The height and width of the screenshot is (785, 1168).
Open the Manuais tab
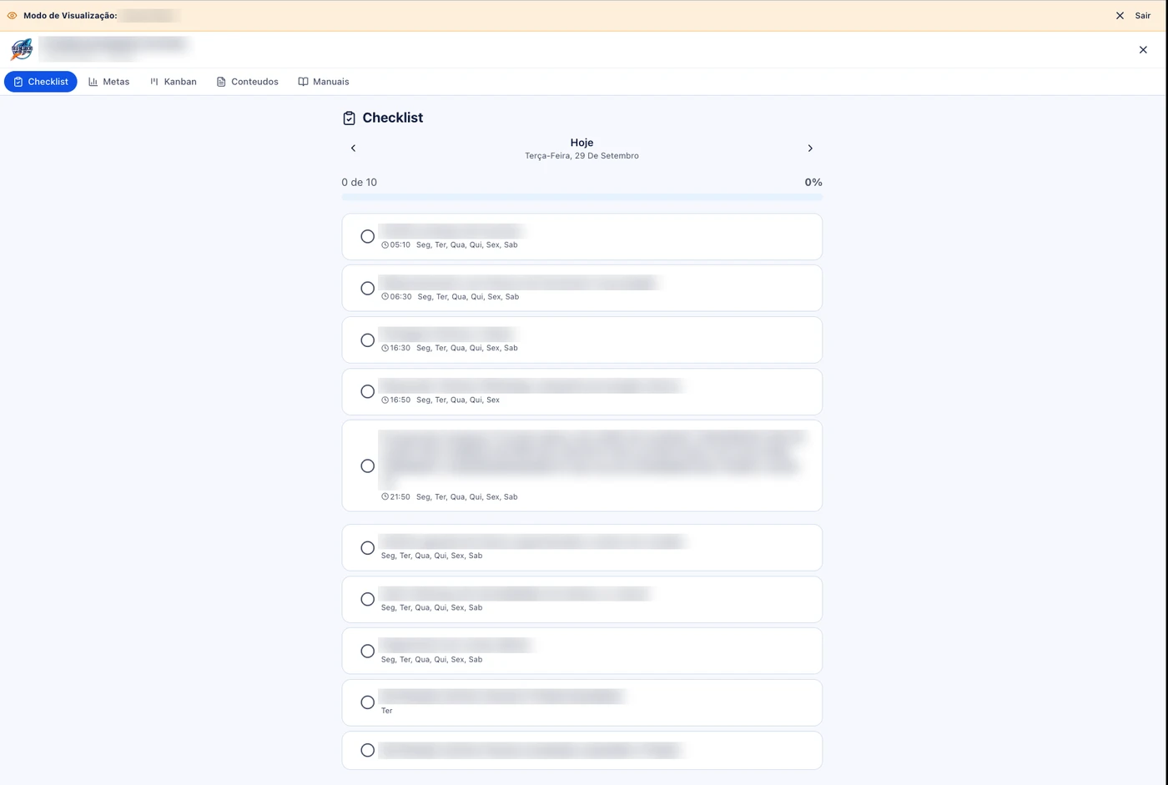[x=324, y=82]
